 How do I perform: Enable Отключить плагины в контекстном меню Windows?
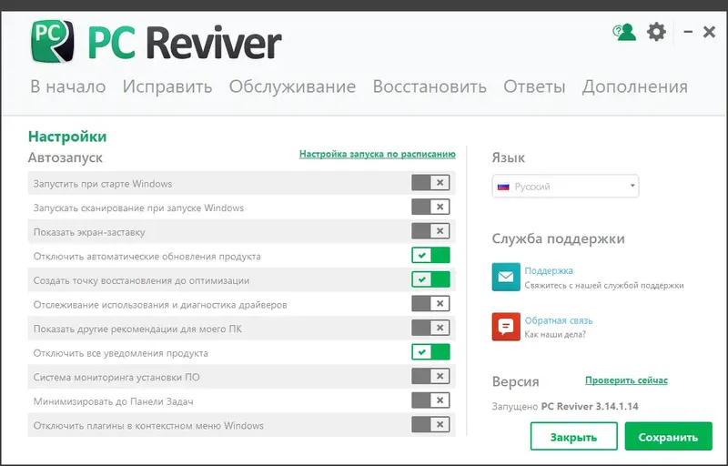(430, 424)
